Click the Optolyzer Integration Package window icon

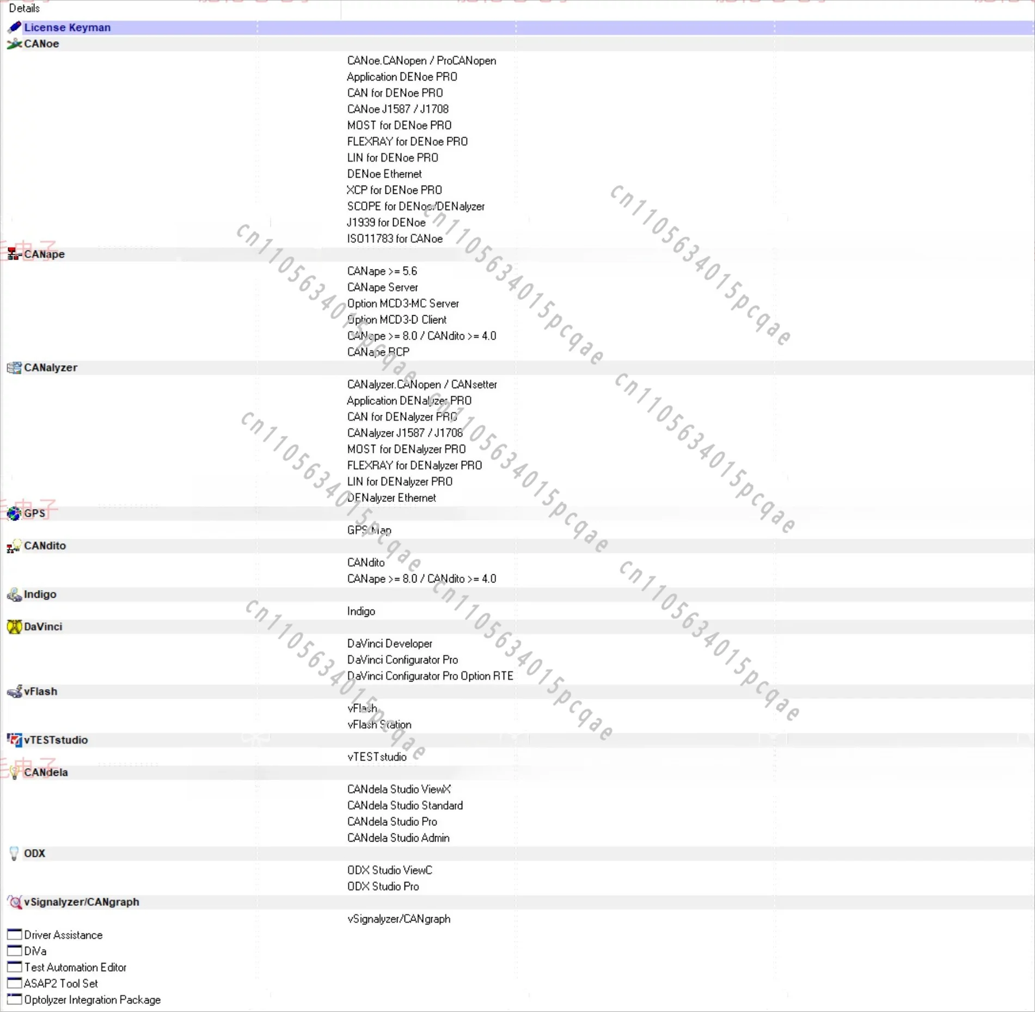[x=14, y=999]
